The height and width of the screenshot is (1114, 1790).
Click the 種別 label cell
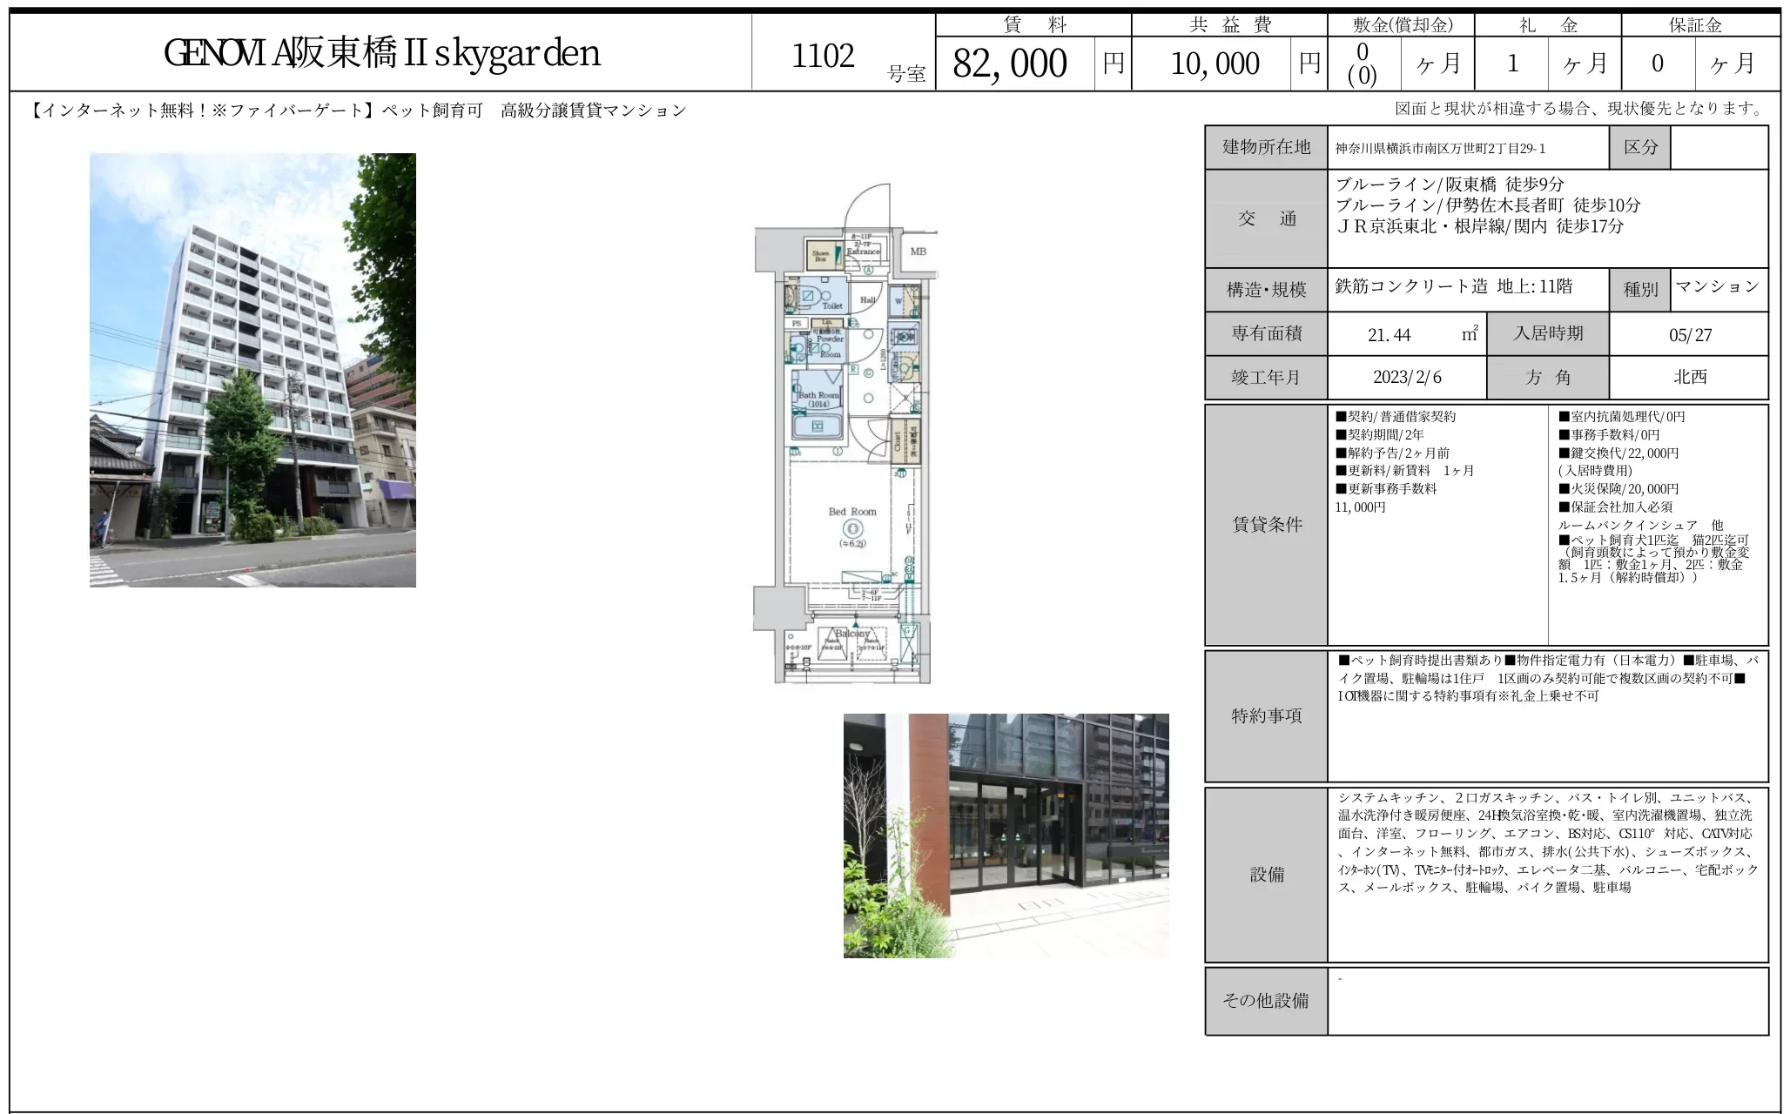[x=1640, y=290]
